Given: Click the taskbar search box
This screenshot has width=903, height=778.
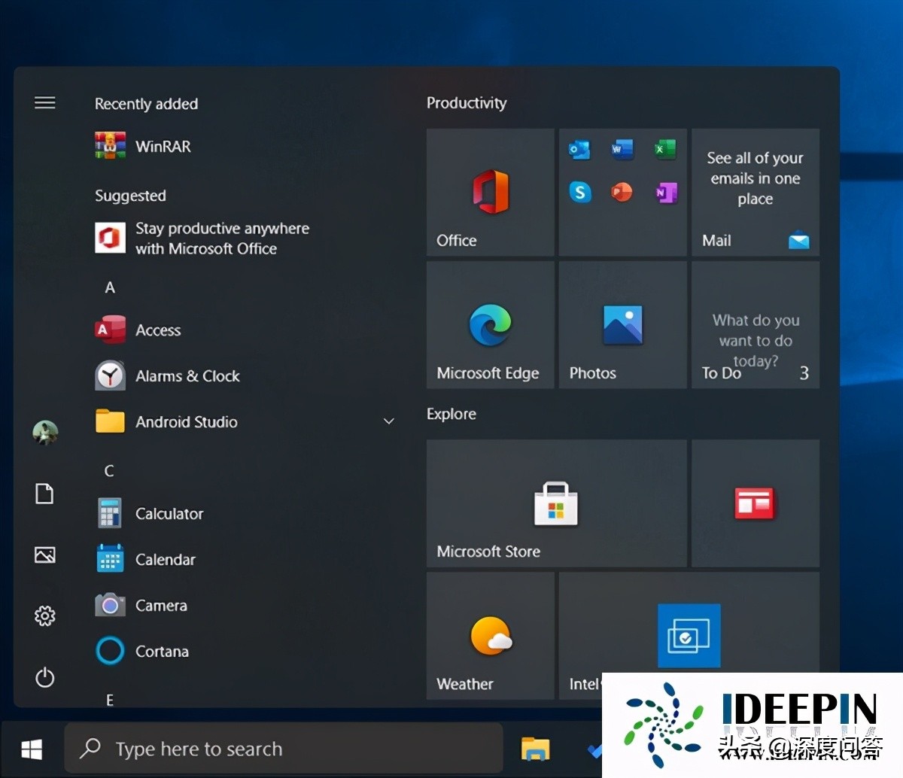Looking at the screenshot, I should 283,749.
